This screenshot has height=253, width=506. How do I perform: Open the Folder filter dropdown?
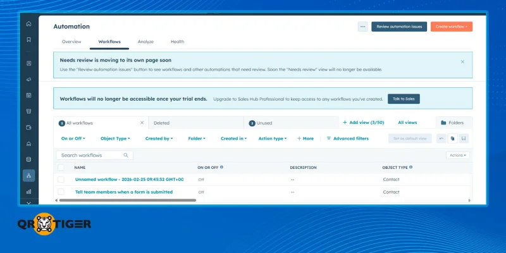(197, 139)
